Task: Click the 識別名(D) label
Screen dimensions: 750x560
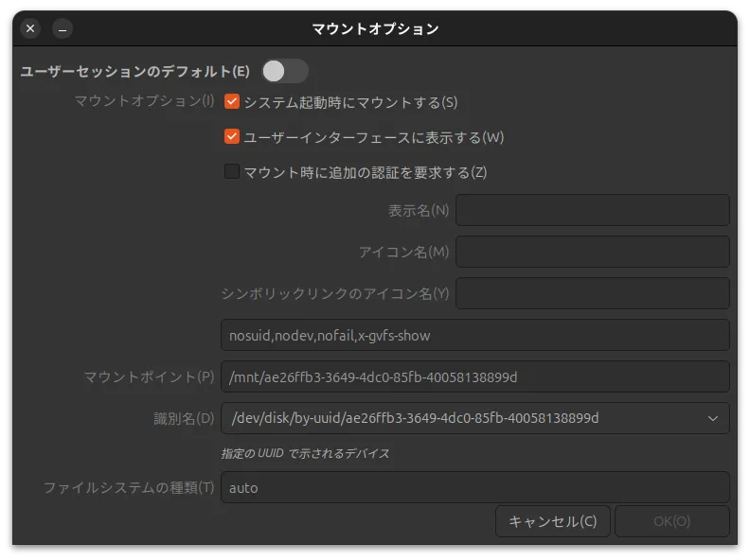Action: click(184, 418)
